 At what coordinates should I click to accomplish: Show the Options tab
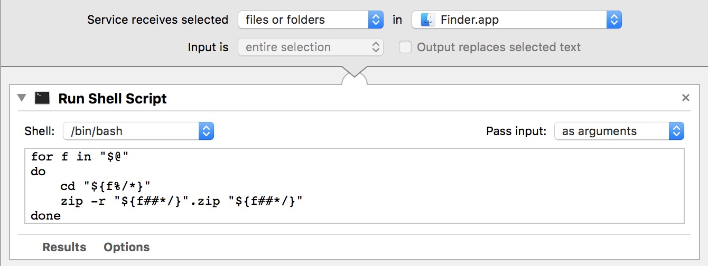point(126,247)
